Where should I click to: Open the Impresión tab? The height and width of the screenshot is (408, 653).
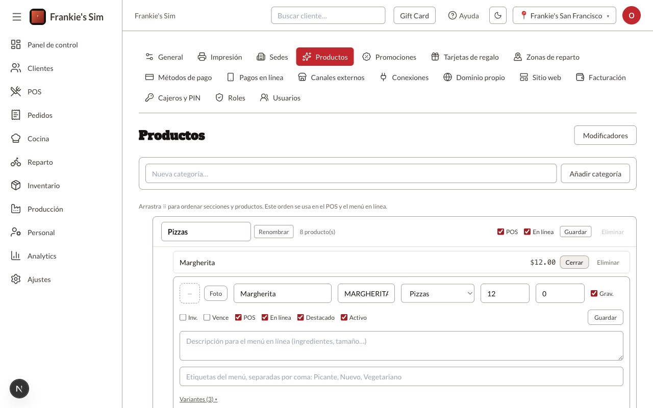pos(220,57)
